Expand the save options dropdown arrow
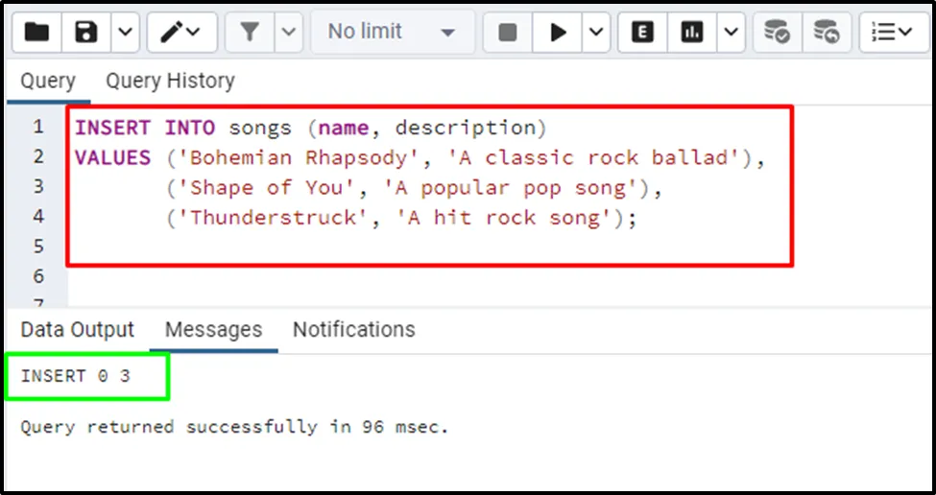 coord(126,33)
